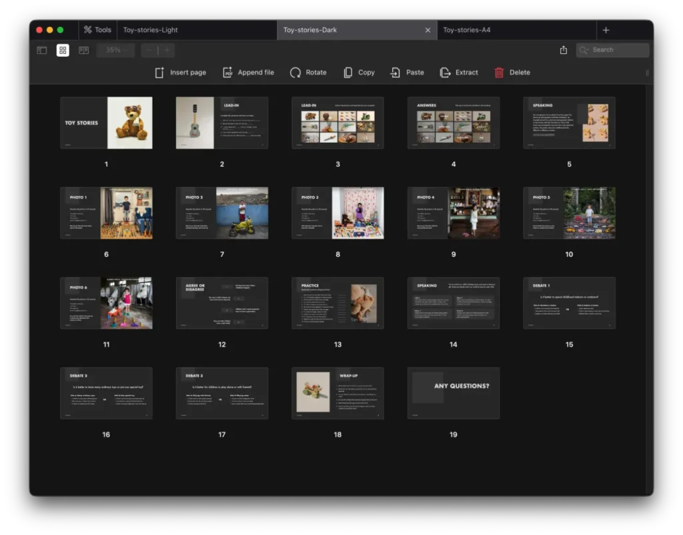Open the Tools menu
Viewport: 683px width, 535px height.
[97, 30]
